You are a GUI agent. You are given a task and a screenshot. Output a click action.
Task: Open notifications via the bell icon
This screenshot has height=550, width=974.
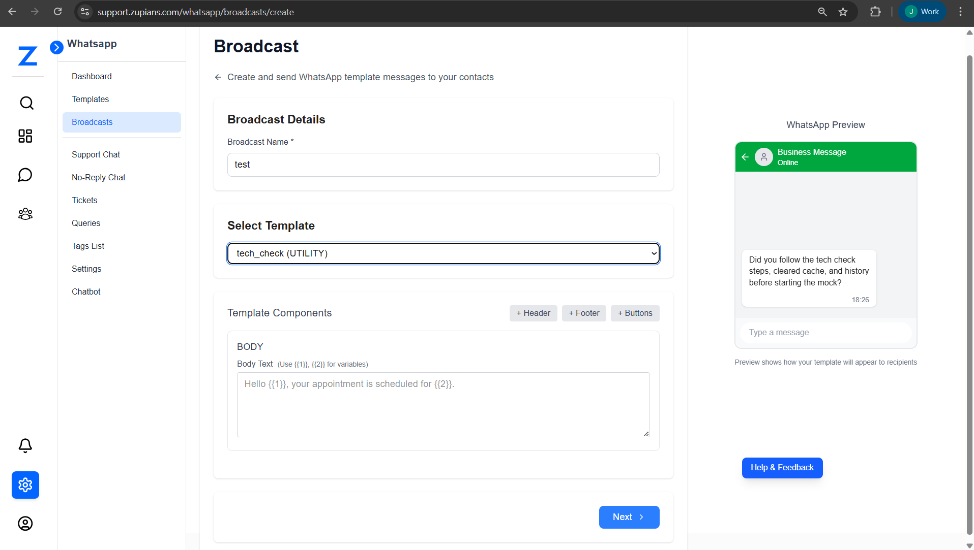pyautogui.click(x=25, y=445)
